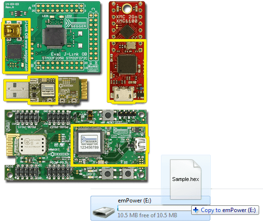
Task: Click the XMC1100 label on red board
Action: click(127, 21)
